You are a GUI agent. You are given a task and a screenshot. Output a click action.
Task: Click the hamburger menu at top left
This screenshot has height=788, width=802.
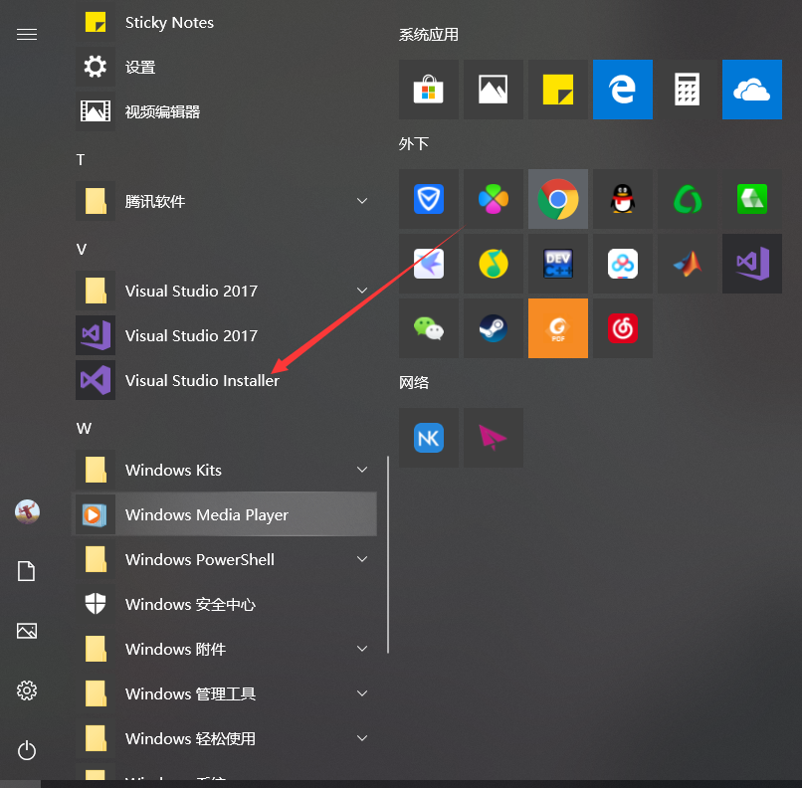(x=27, y=35)
